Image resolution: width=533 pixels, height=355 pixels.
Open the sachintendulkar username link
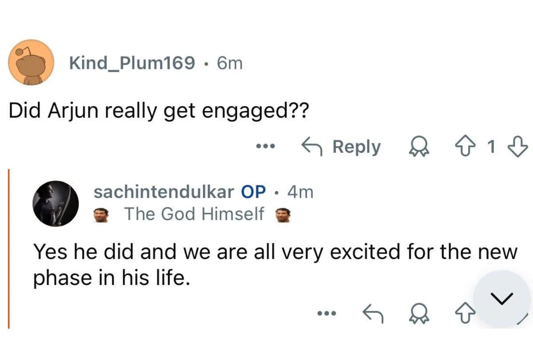coord(163,192)
